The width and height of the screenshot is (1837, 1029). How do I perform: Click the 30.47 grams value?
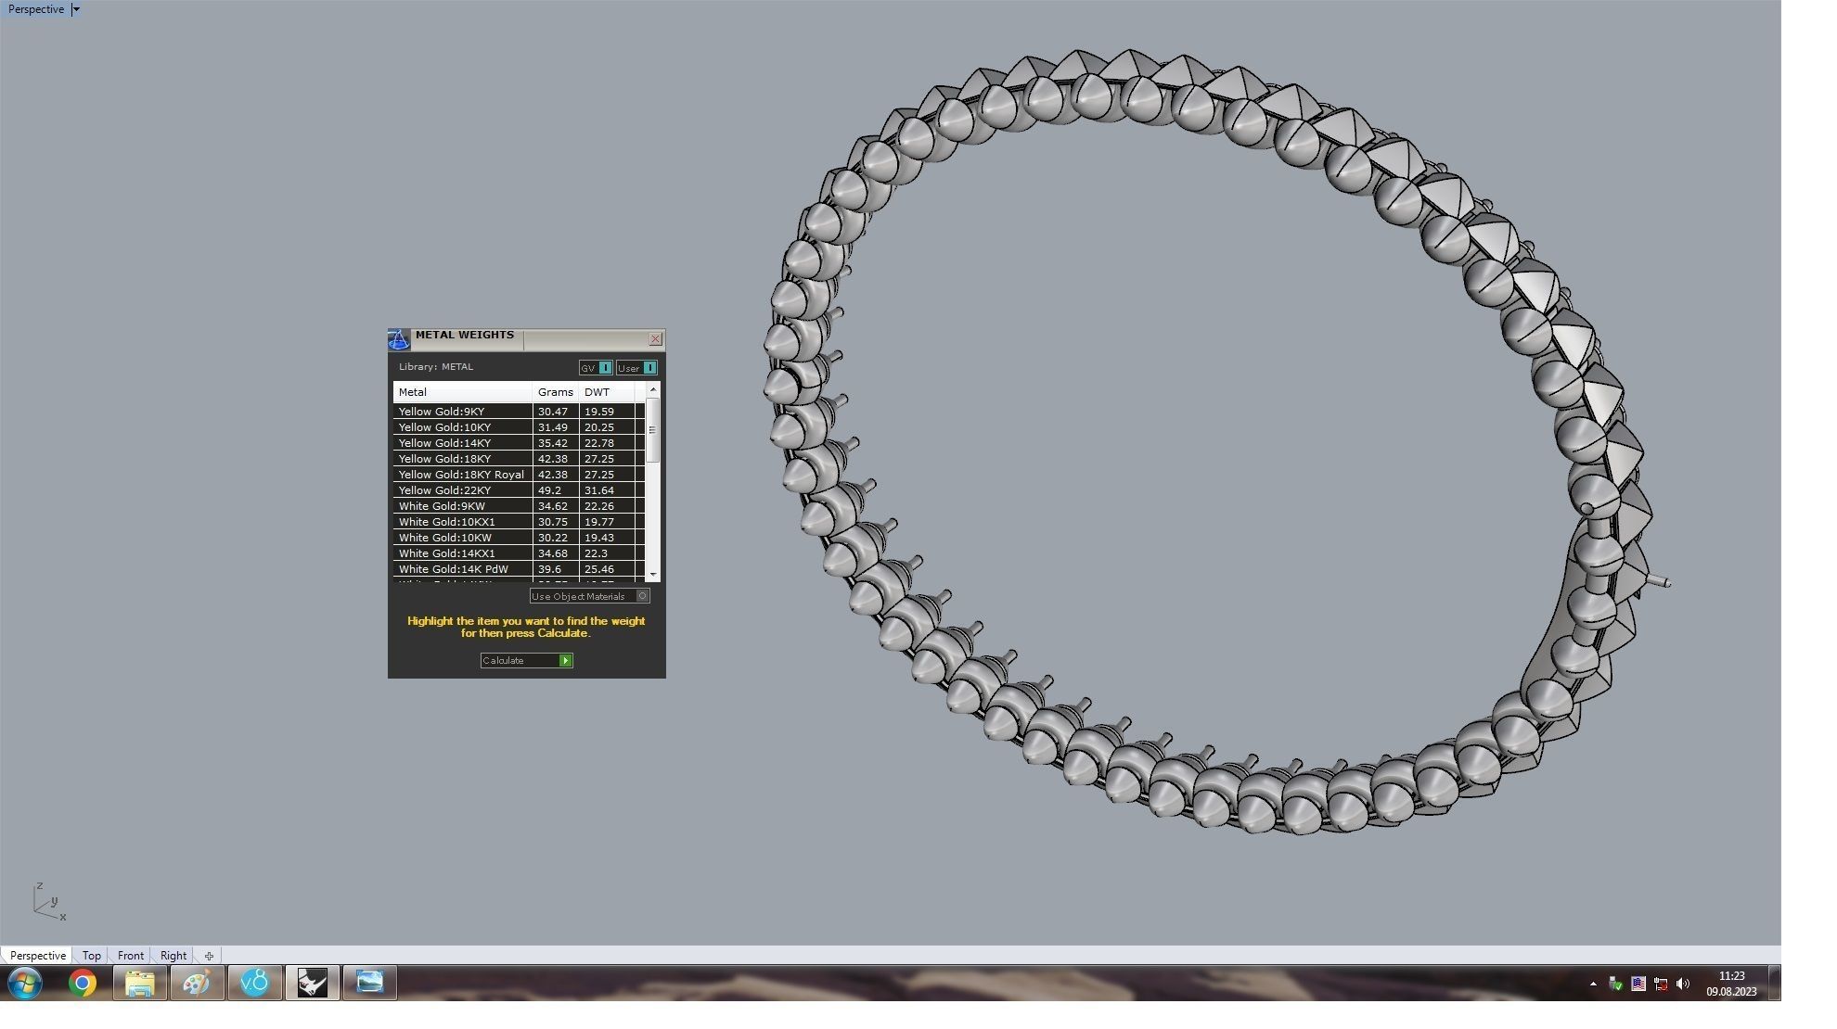pyautogui.click(x=553, y=412)
